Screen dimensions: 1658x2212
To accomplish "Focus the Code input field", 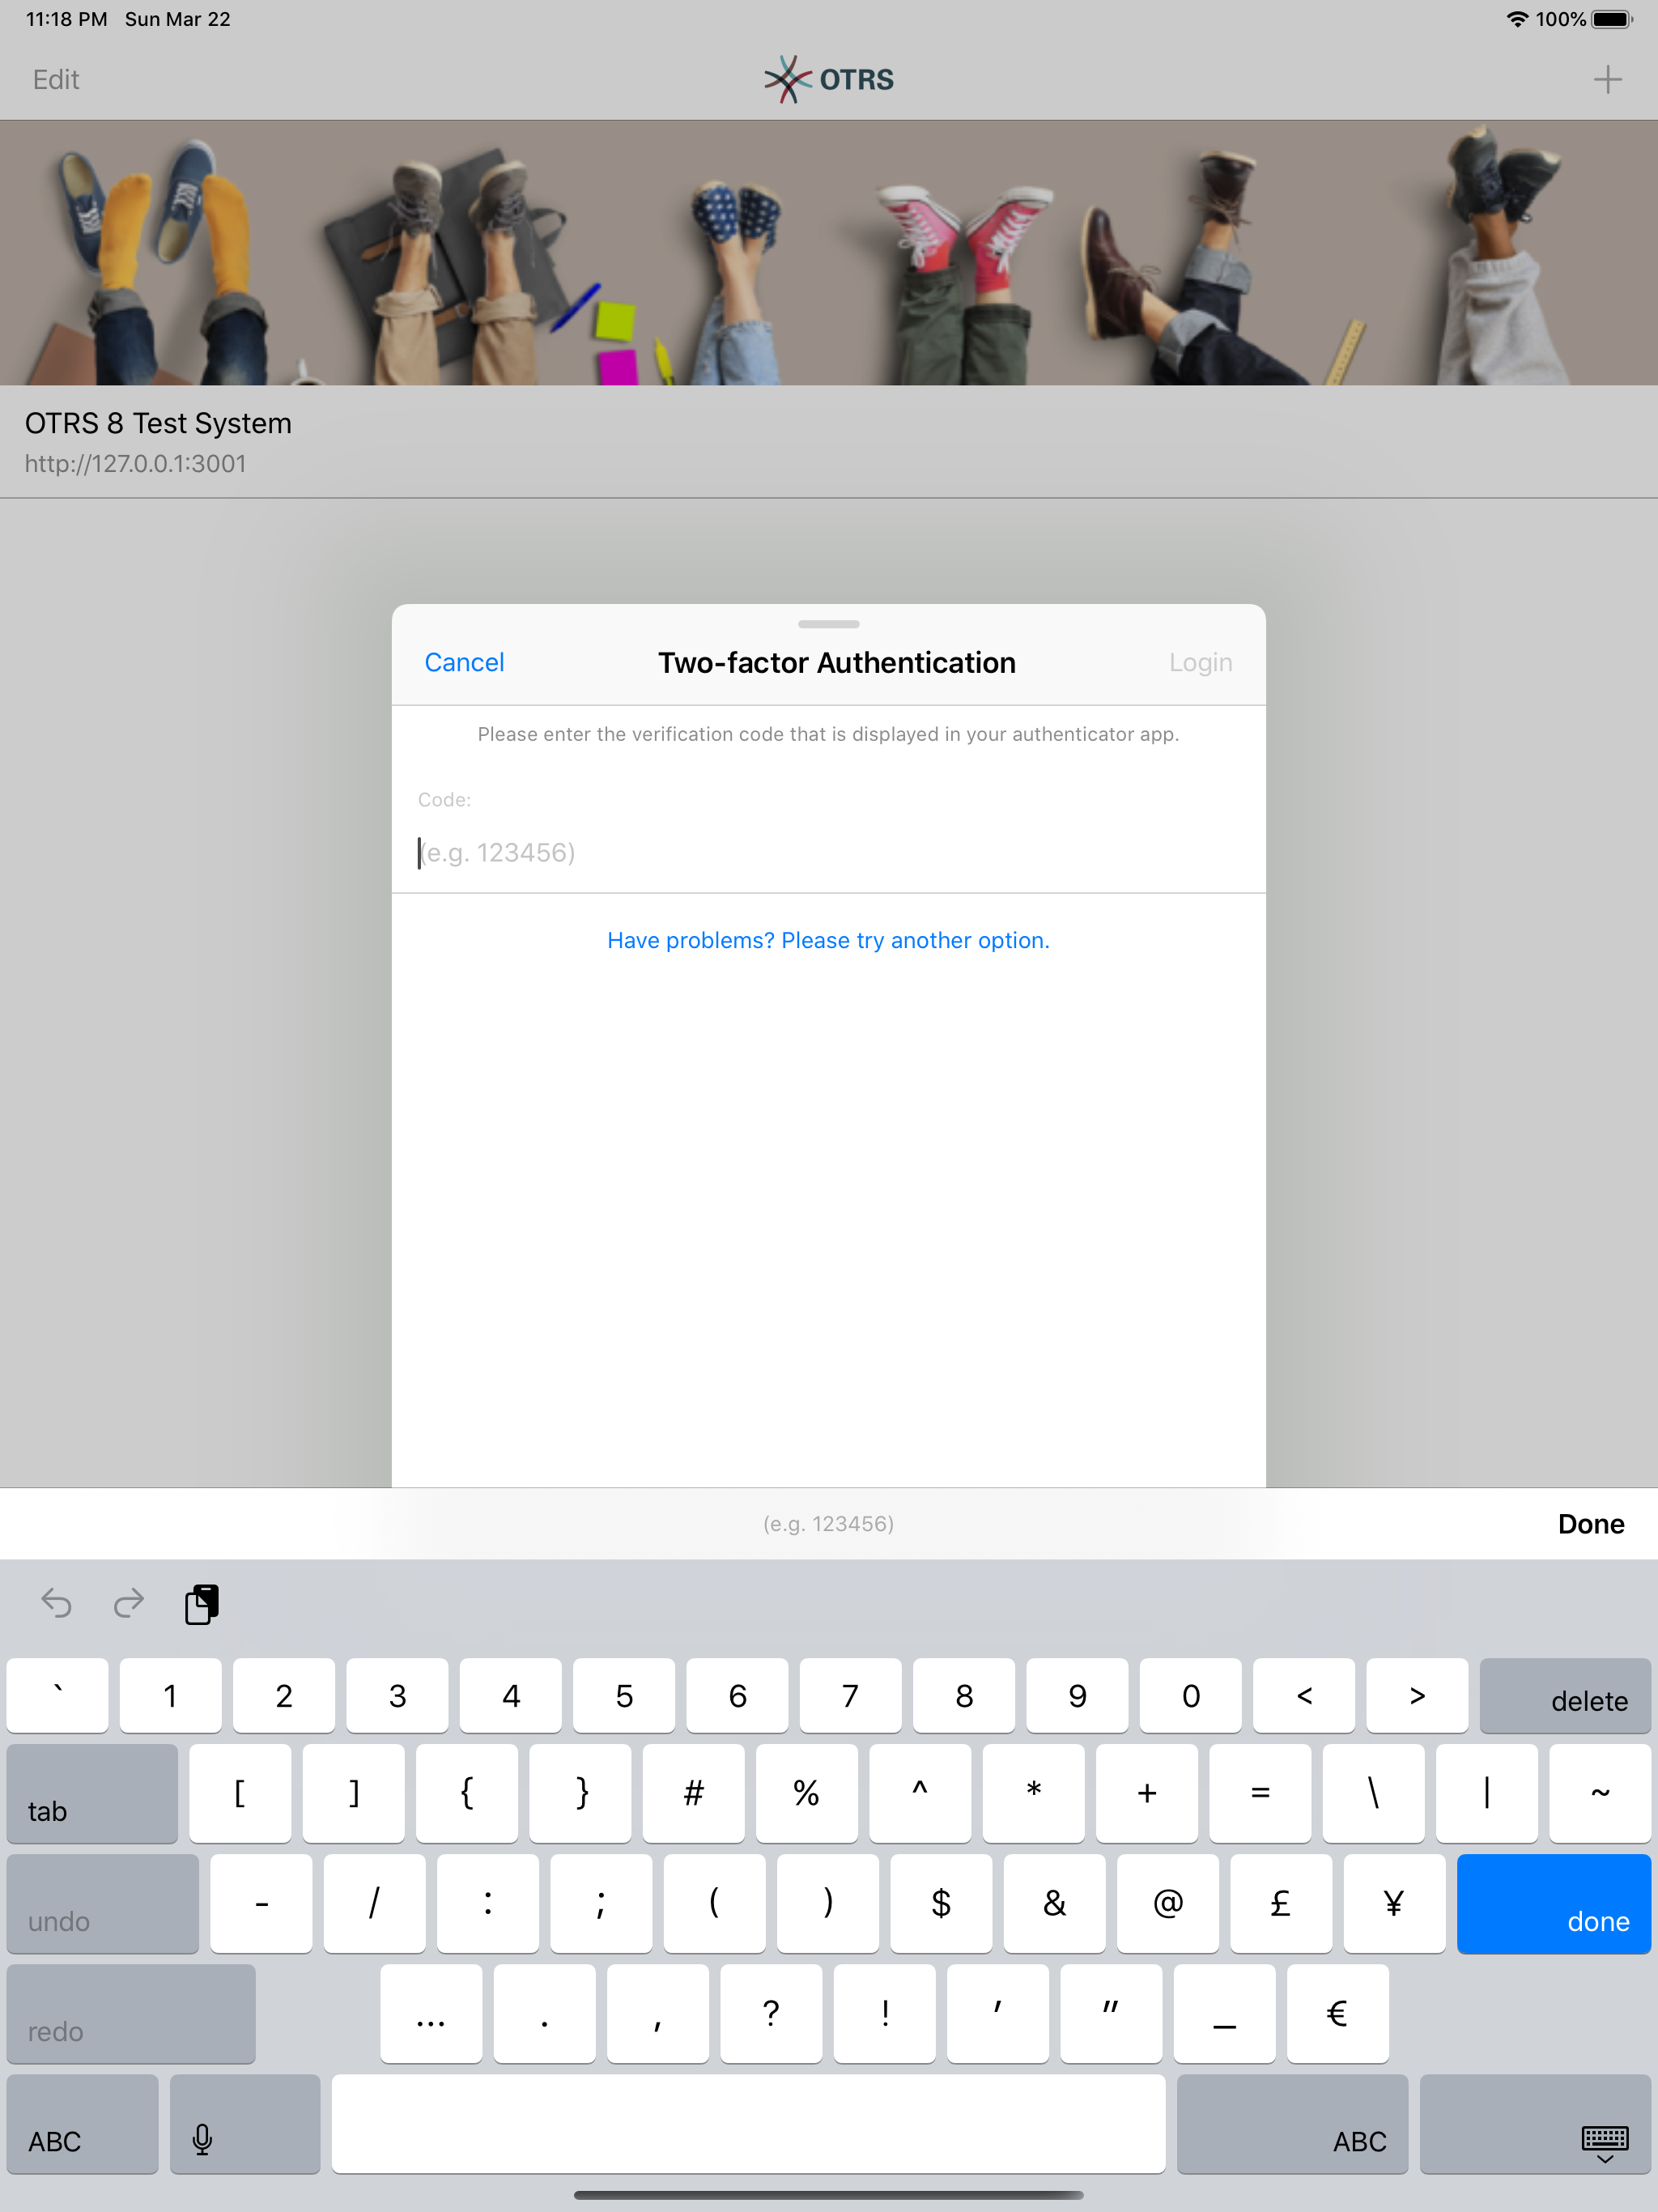I will click(828, 852).
